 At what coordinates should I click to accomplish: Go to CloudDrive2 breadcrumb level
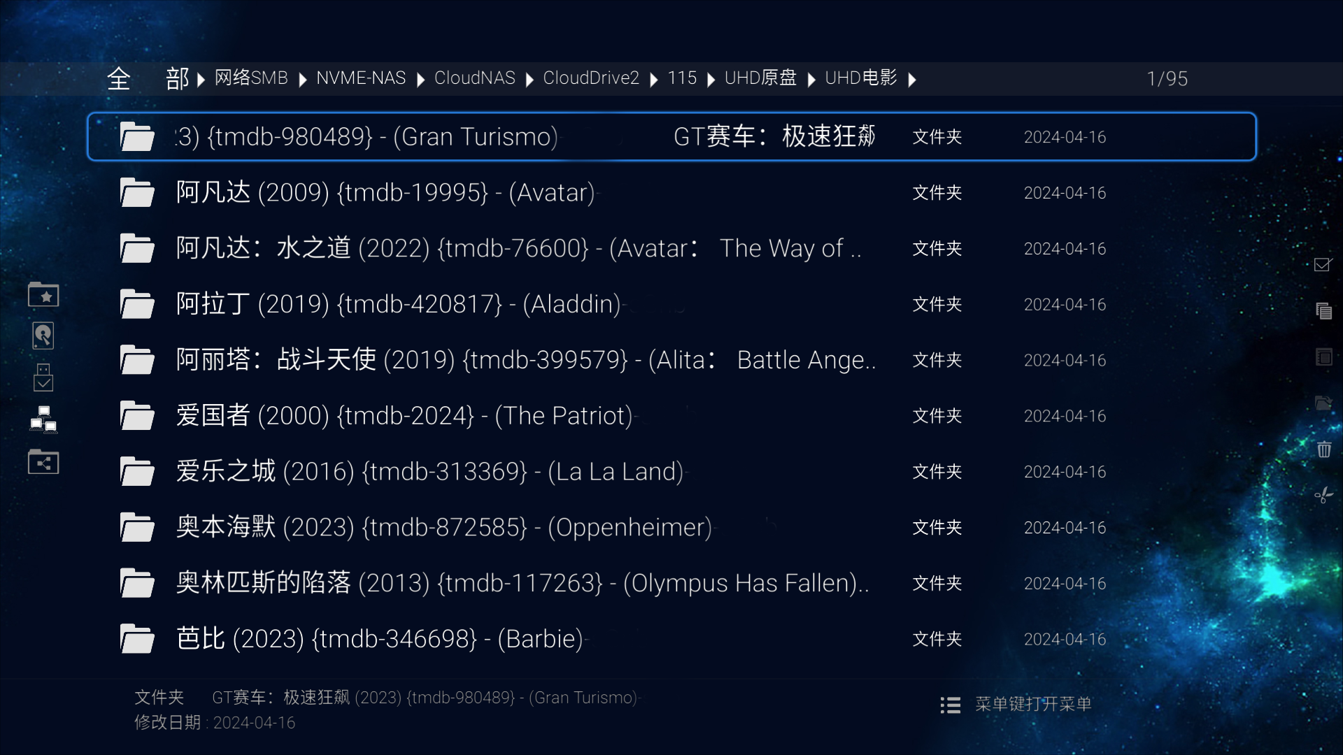click(590, 78)
